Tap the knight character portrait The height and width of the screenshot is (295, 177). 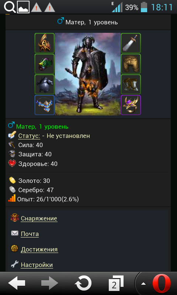[88, 74]
